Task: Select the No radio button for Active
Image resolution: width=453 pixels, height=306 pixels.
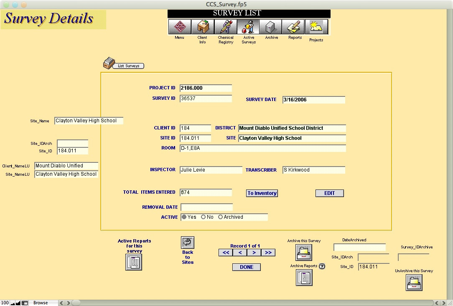Action: (204, 217)
